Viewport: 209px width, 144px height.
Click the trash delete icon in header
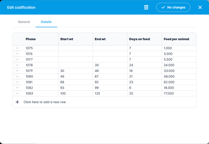[146, 7]
